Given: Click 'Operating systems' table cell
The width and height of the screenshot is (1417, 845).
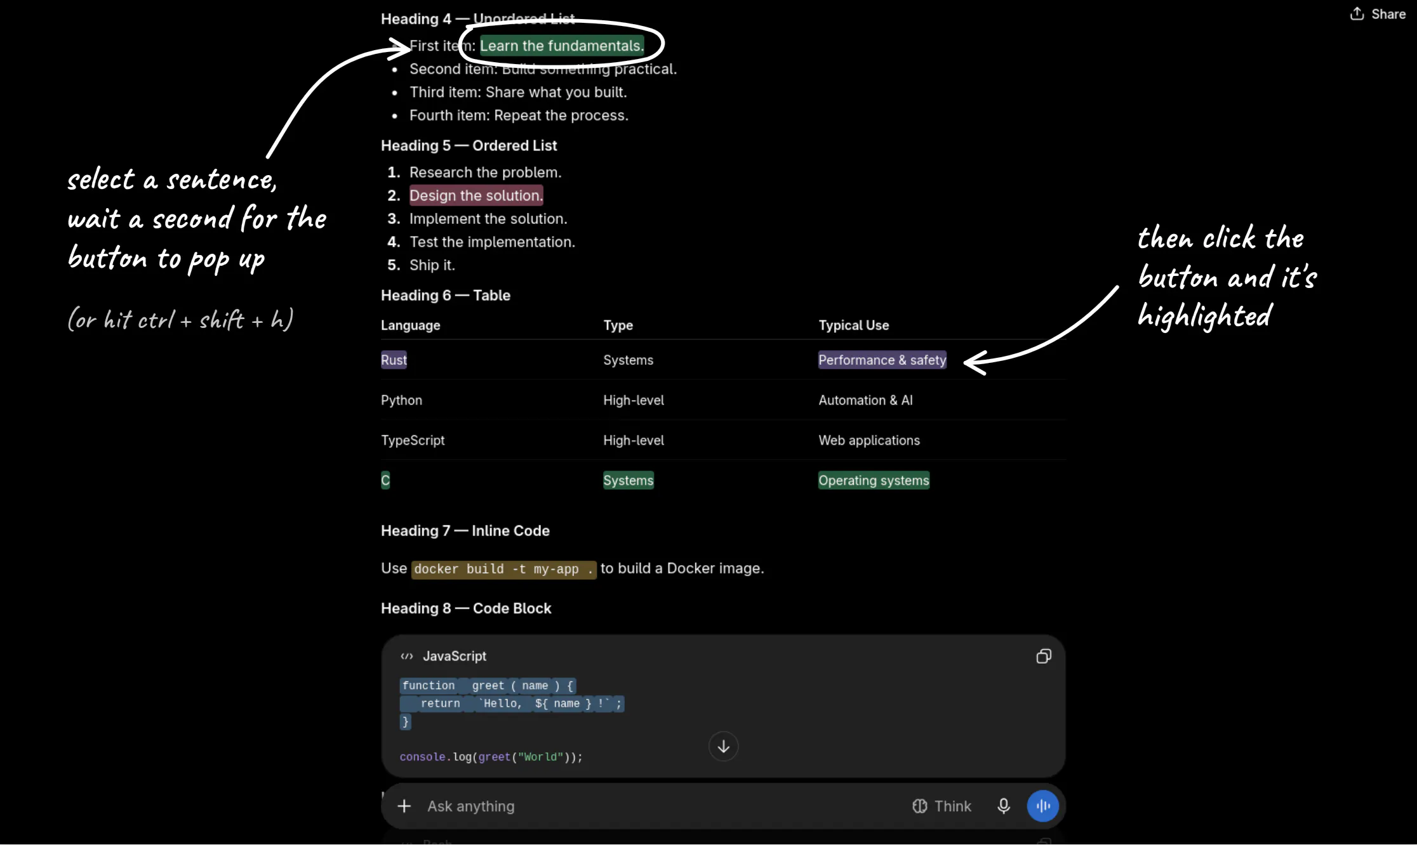Looking at the screenshot, I should (874, 480).
